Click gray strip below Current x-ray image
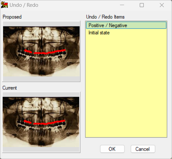Screen dimensions: 172x159 pyautogui.click(x=41, y=149)
